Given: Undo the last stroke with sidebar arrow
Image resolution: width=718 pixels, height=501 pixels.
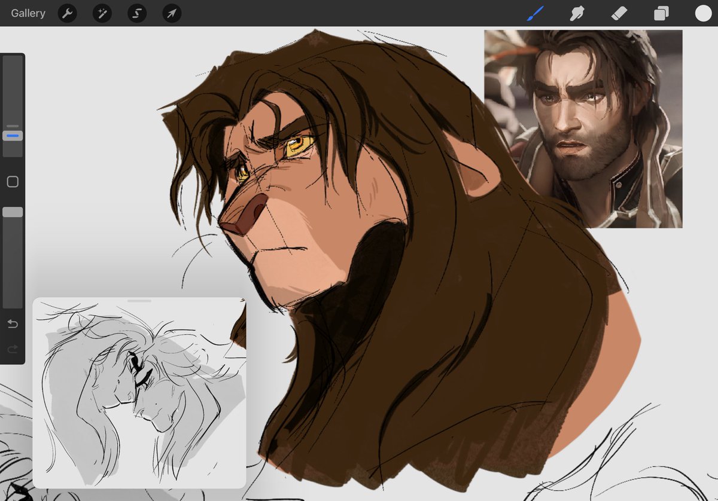Looking at the screenshot, I should [x=13, y=324].
